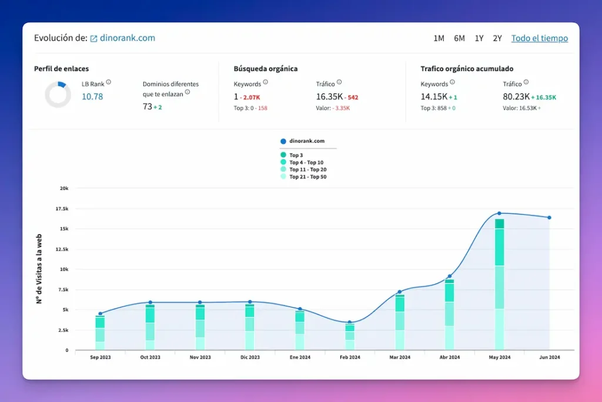Click the LB Rank donut chart
The image size is (602, 402).
pos(58,94)
